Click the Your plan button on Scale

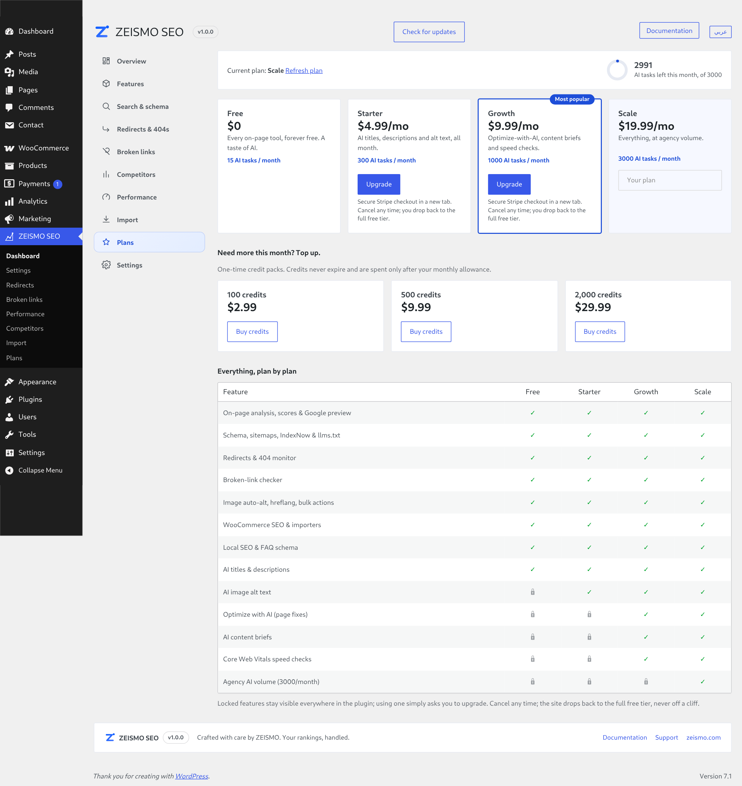[x=670, y=180]
